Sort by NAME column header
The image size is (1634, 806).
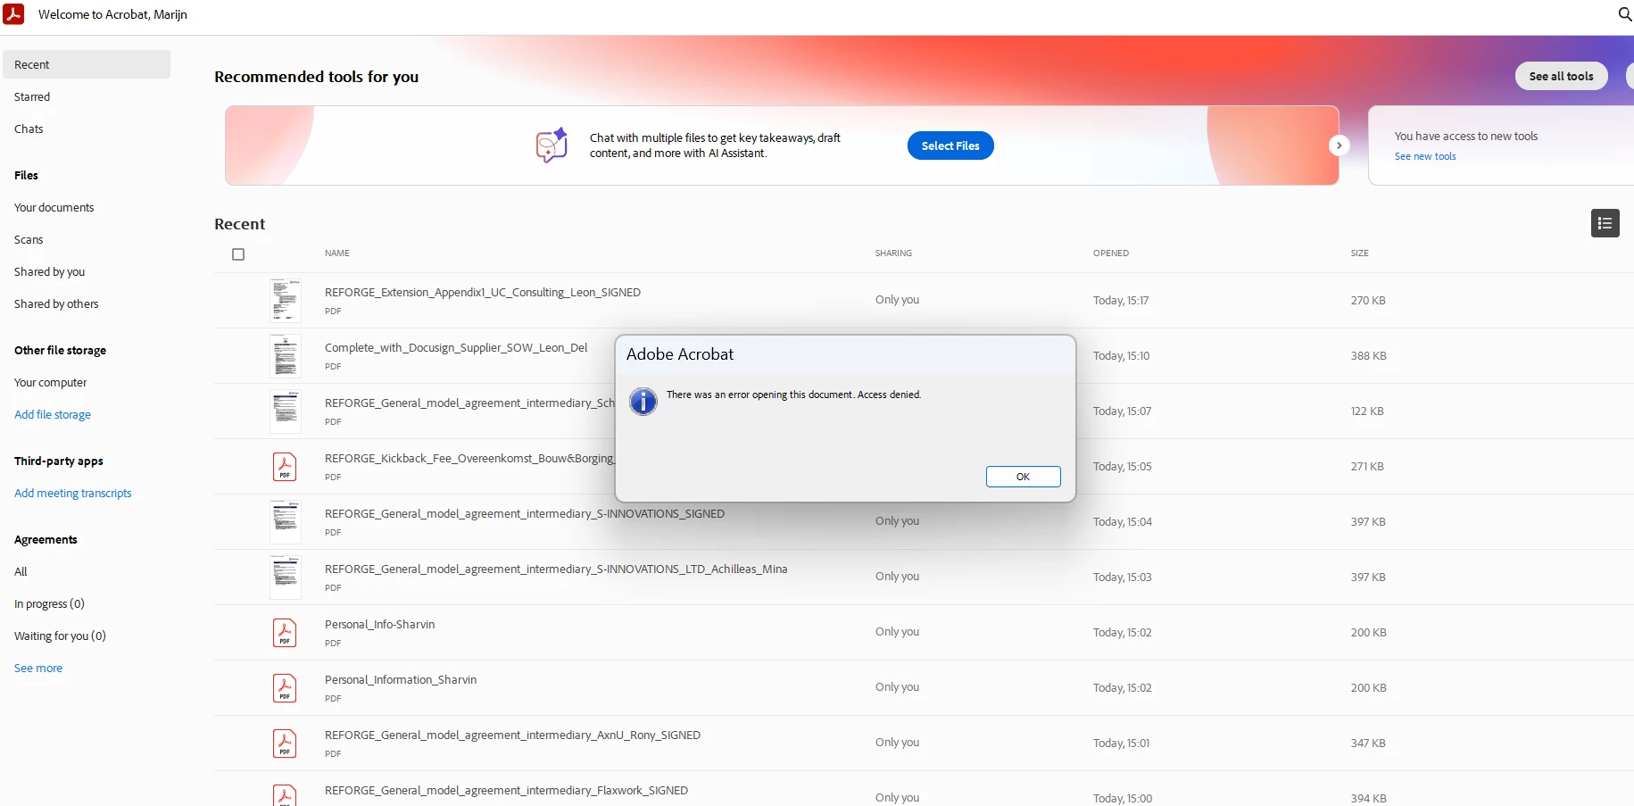tap(337, 253)
